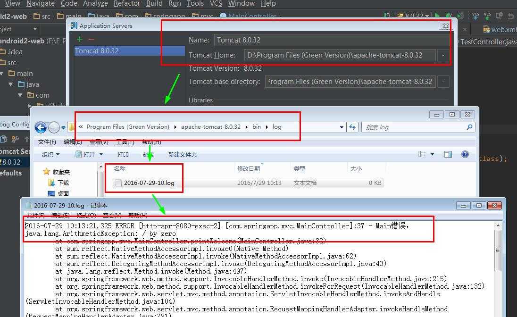
Task: Click bin crumb in Explorer address bar
Action: pyautogui.click(x=257, y=127)
